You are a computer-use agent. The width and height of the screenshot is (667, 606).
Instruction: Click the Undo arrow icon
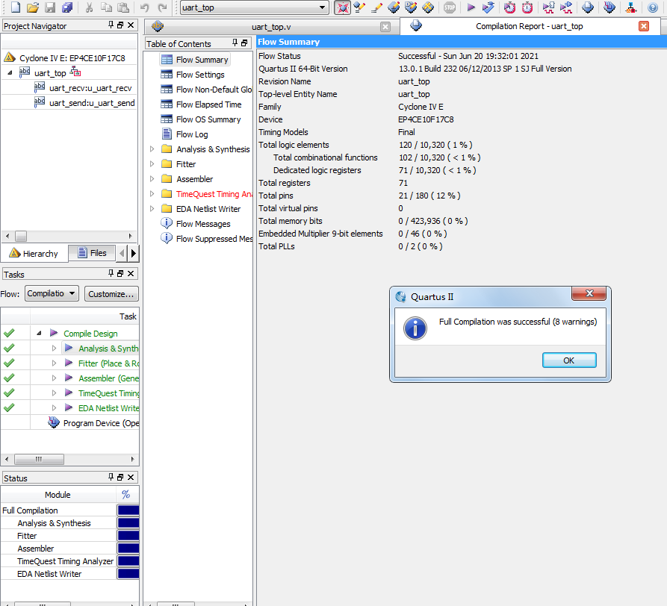[145, 7]
